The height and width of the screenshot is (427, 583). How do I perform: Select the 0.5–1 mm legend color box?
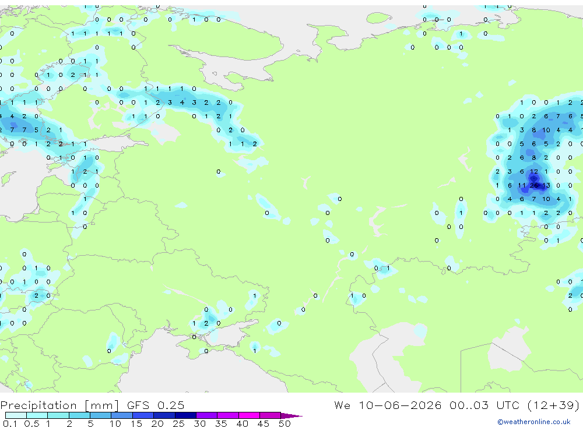click(x=37, y=415)
